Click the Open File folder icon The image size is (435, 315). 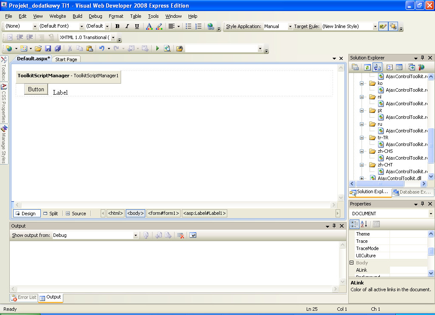click(x=38, y=48)
